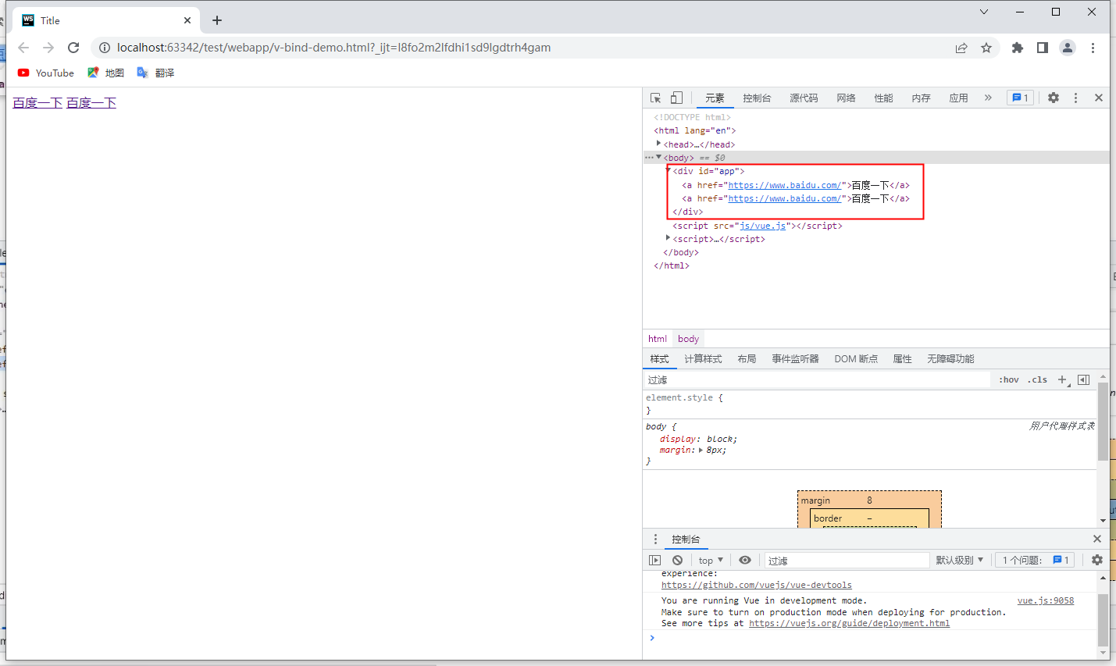The image size is (1116, 666).
Task: Switch to the 样式 styles tab
Action: click(x=660, y=359)
